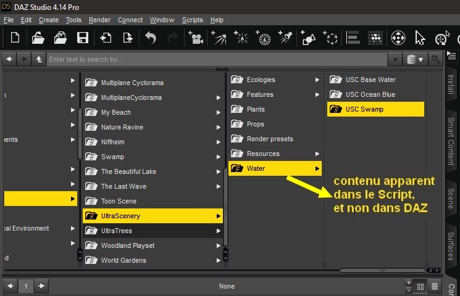Select the Universal tool icon
The height and width of the screenshot is (296, 460).
[398, 38]
